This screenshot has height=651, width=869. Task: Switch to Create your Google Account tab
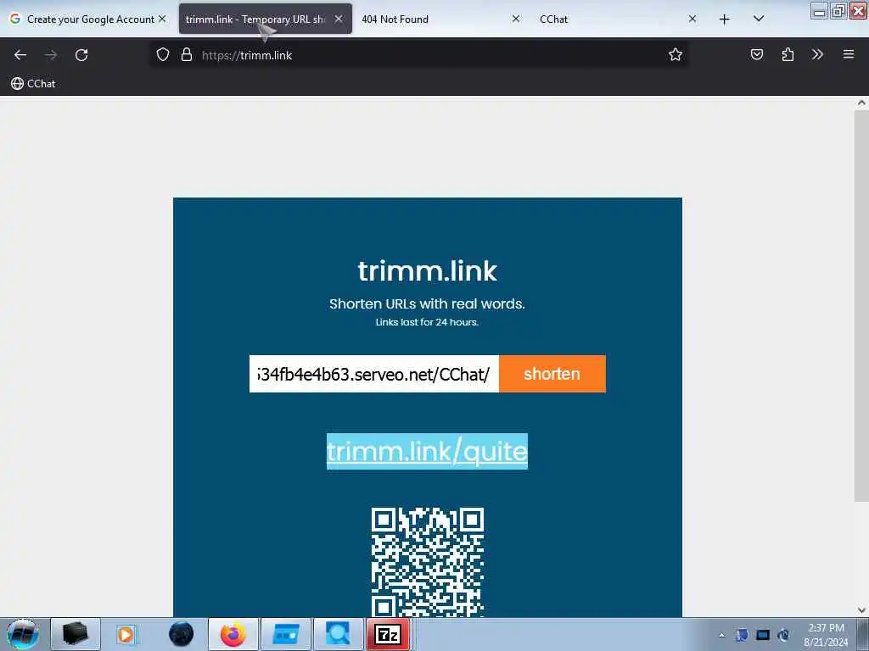coord(88,19)
